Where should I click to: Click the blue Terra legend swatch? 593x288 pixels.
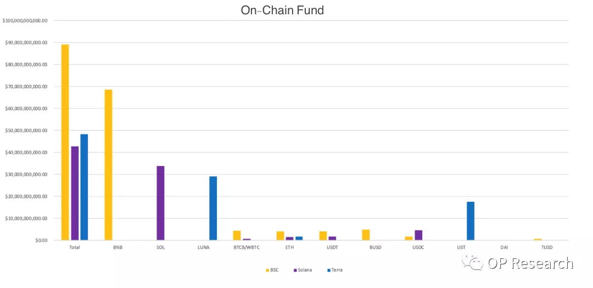click(x=328, y=270)
